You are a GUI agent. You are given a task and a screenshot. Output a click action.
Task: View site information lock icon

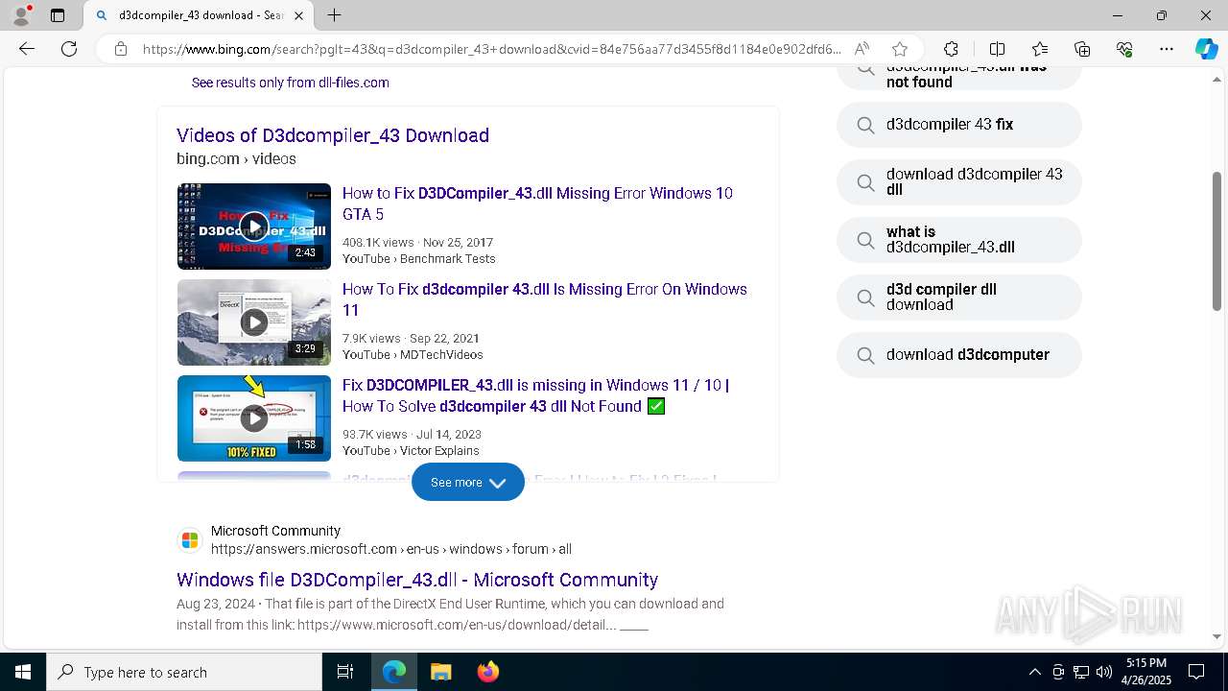click(x=121, y=49)
